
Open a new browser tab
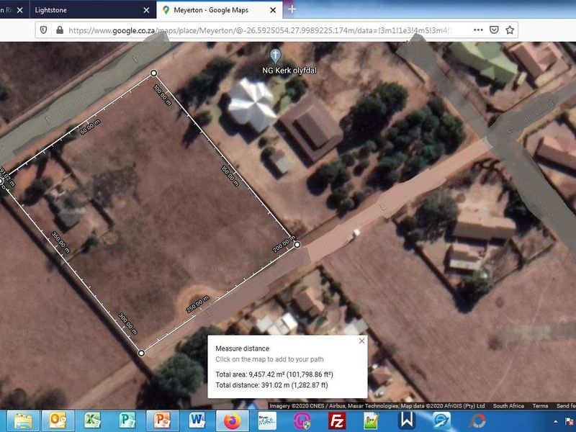(291, 10)
